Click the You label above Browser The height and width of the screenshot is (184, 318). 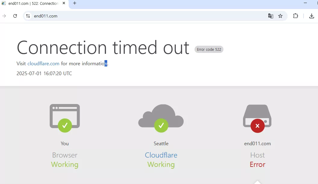(x=65, y=143)
